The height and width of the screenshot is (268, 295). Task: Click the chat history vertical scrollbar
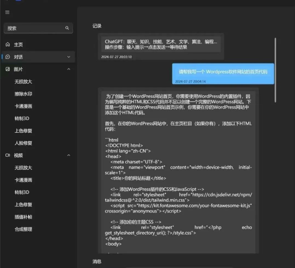coord(275,70)
